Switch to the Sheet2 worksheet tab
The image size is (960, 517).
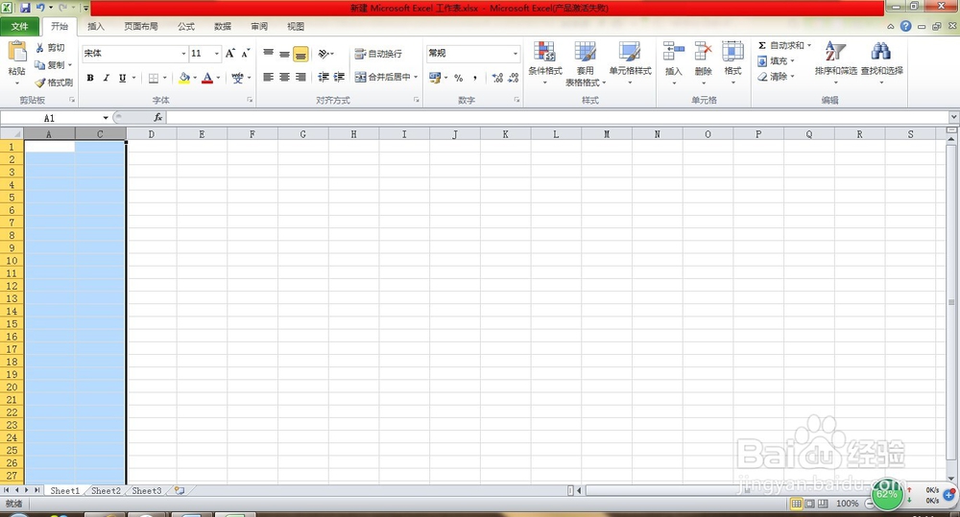click(x=106, y=491)
